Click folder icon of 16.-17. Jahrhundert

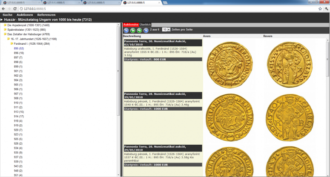[x=9, y=39]
